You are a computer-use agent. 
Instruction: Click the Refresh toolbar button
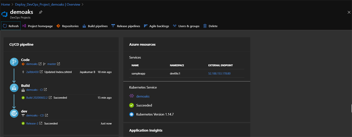(11, 26)
